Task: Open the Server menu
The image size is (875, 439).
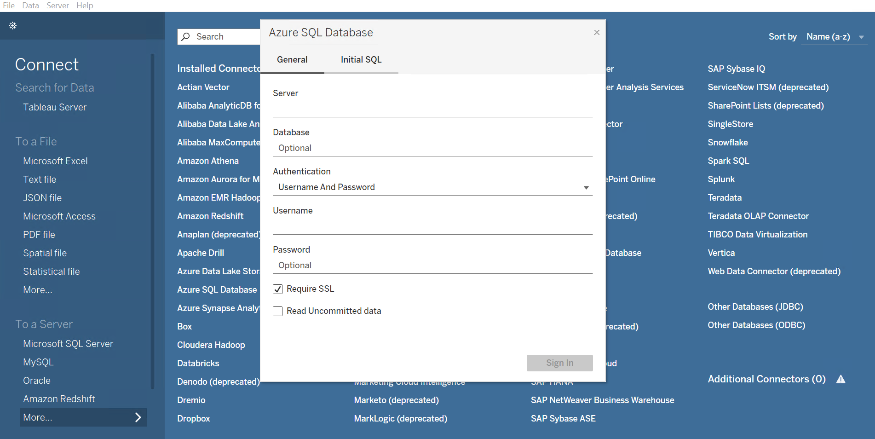Action: tap(58, 6)
